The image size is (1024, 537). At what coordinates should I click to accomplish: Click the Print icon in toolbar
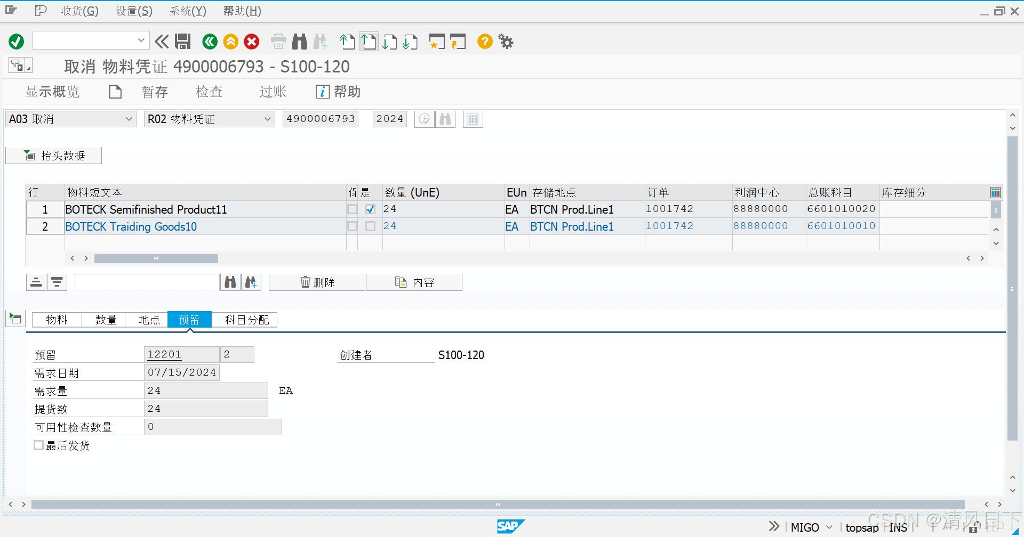pyautogui.click(x=278, y=42)
